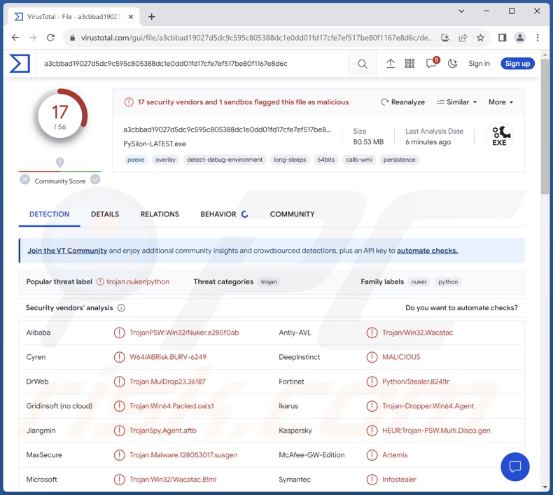Click the install app icon in address bar
Viewport: 553px width, 495px height.
pyautogui.click(x=445, y=38)
